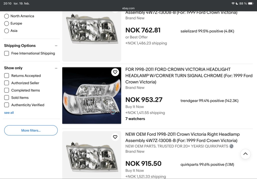257x179 pixels.
Task: Toggle the Sold Items checkbox
Action: click(x=7, y=98)
